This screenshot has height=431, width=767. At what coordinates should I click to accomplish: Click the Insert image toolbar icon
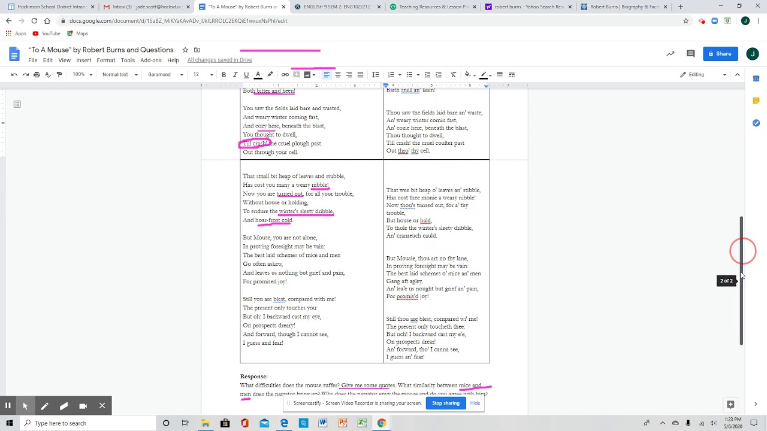pos(307,75)
